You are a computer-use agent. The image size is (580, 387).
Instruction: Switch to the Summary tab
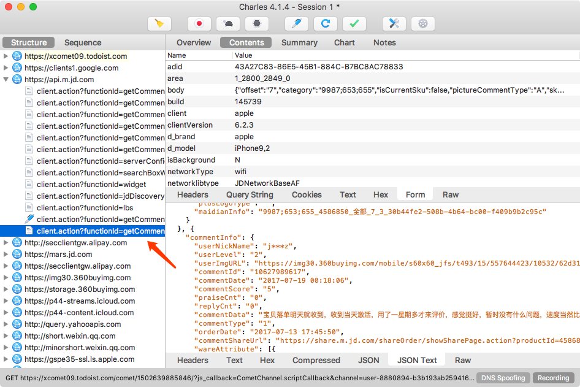[x=299, y=42]
